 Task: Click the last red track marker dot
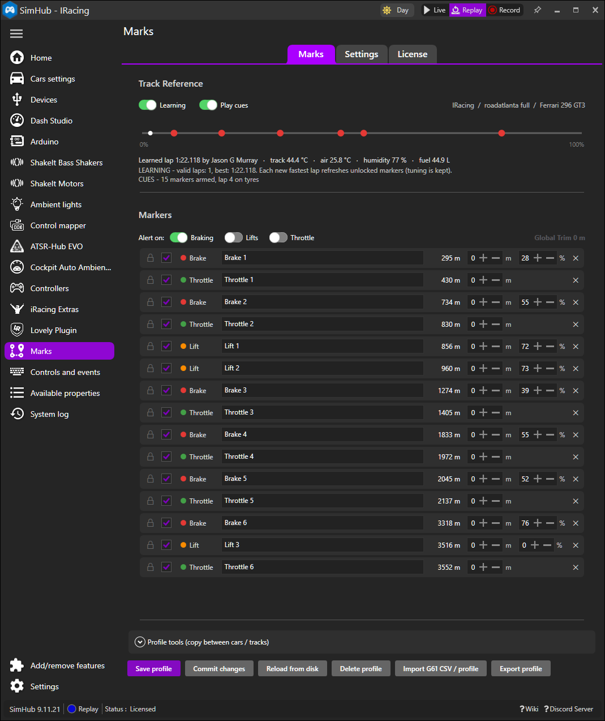click(x=502, y=133)
